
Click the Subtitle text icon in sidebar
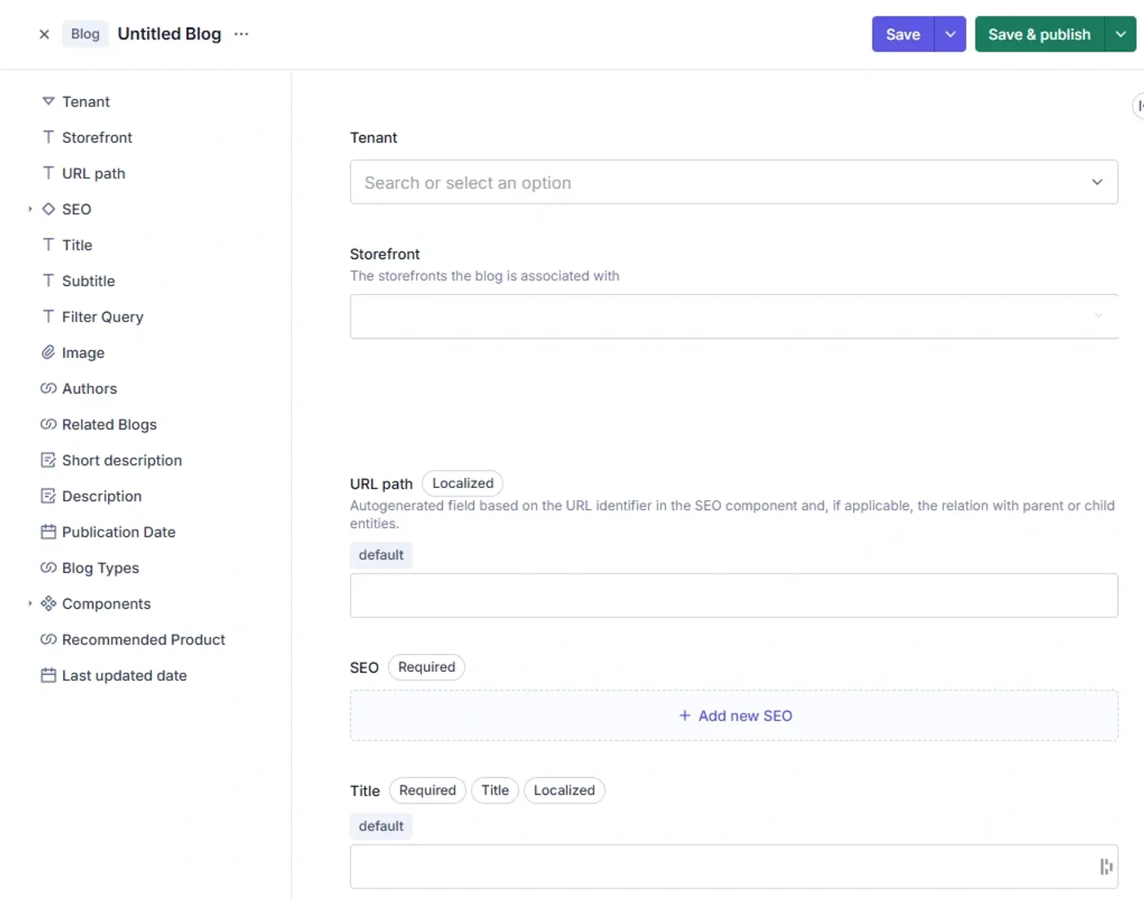tap(48, 281)
